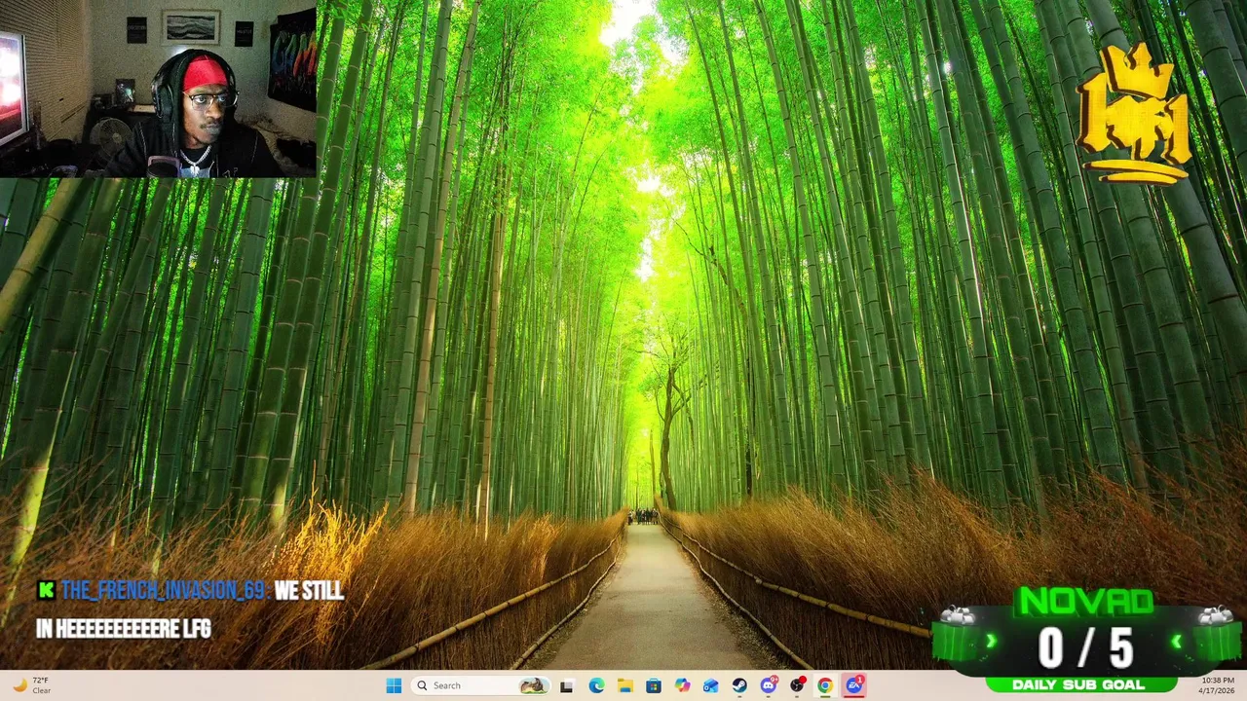Image resolution: width=1247 pixels, height=701 pixels.
Task: Switch to Discord in taskbar
Action: tap(768, 685)
